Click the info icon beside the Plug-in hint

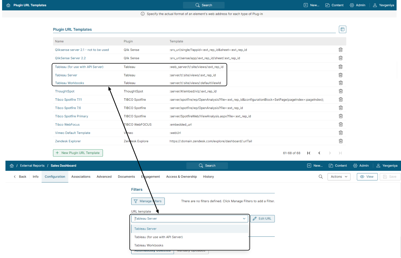point(143,14)
